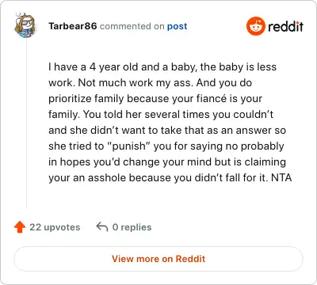
Task: Click the 22 upvotes count
Action: [55, 227]
